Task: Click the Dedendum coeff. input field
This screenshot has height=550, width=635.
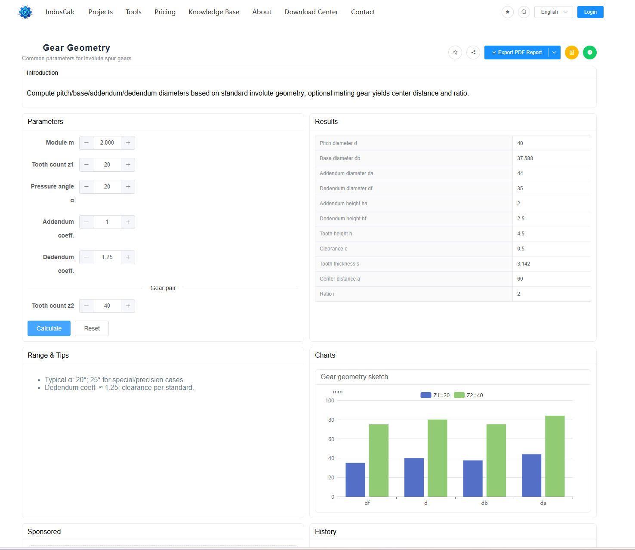Action: click(107, 257)
